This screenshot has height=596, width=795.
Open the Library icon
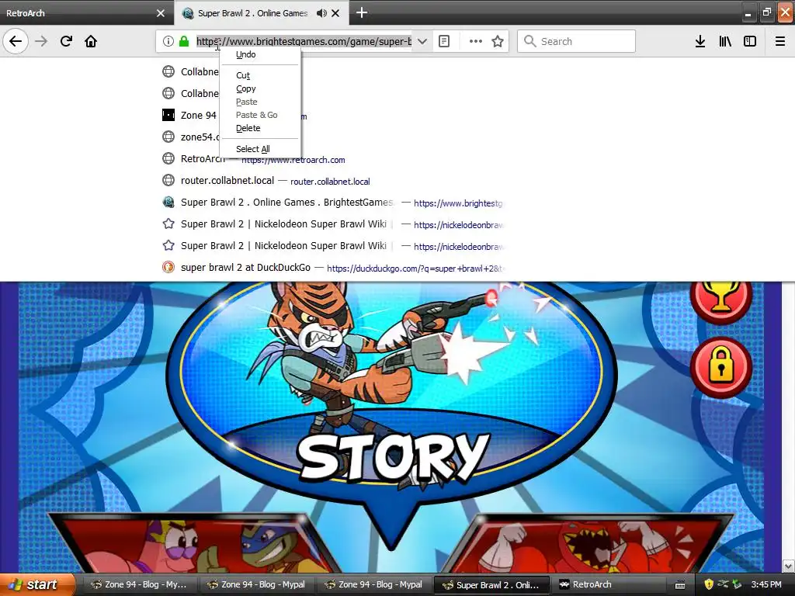pos(725,41)
